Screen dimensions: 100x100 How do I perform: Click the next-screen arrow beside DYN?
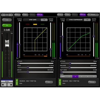(11, 15)
